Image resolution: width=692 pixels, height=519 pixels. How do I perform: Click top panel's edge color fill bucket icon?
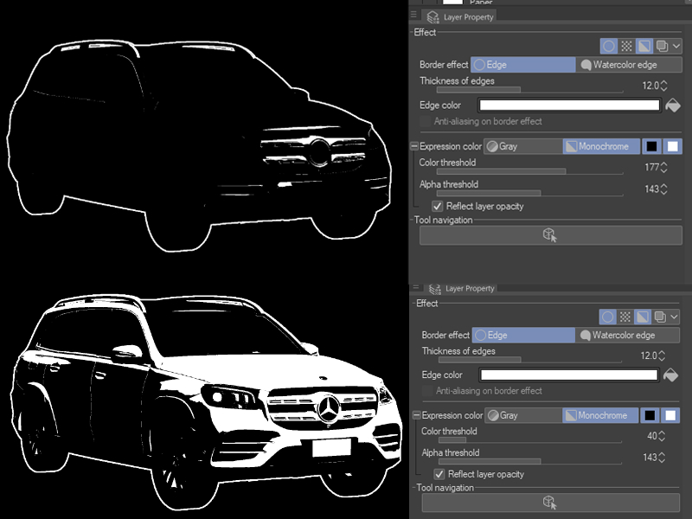click(x=673, y=106)
